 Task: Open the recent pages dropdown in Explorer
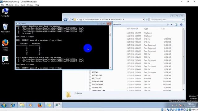(72, 20)
